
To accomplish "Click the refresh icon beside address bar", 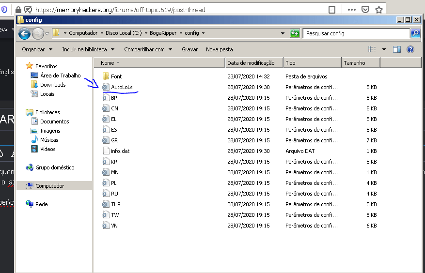I will tap(295, 33).
